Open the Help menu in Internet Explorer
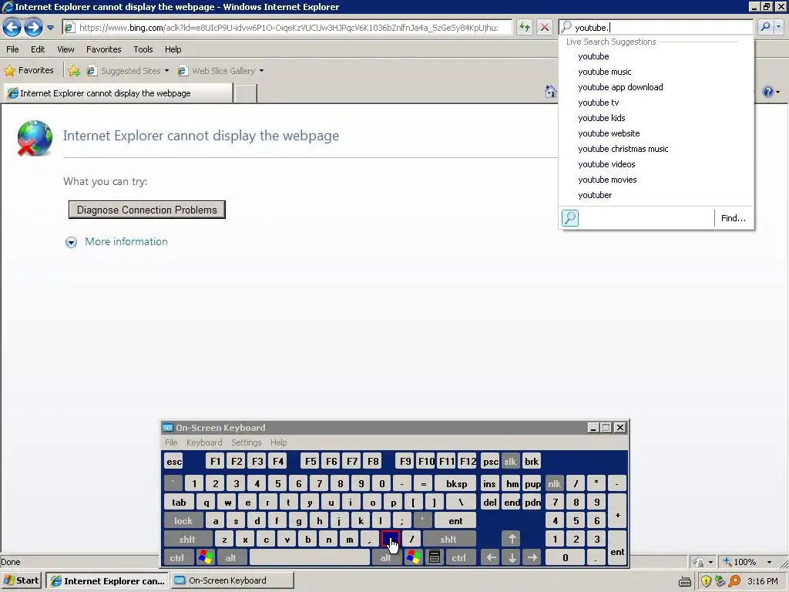 173,49
